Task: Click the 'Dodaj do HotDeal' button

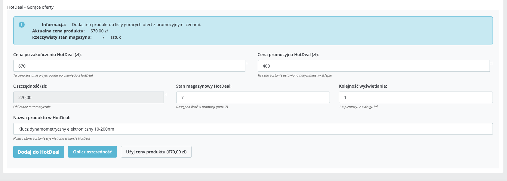Action: (38, 152)
